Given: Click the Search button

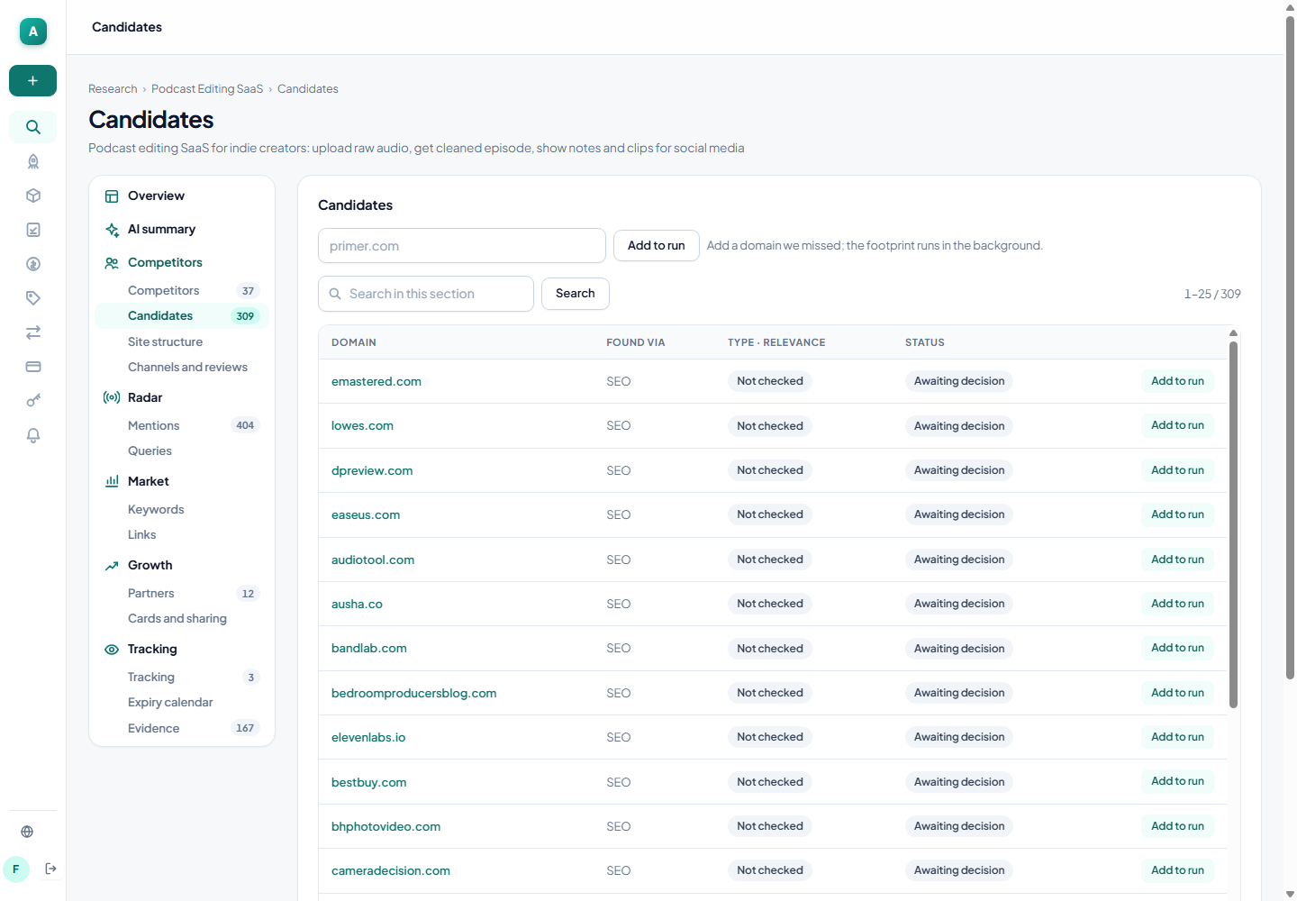Looking at the screenshot, I should pyautogui.click(x=576, y=294).
